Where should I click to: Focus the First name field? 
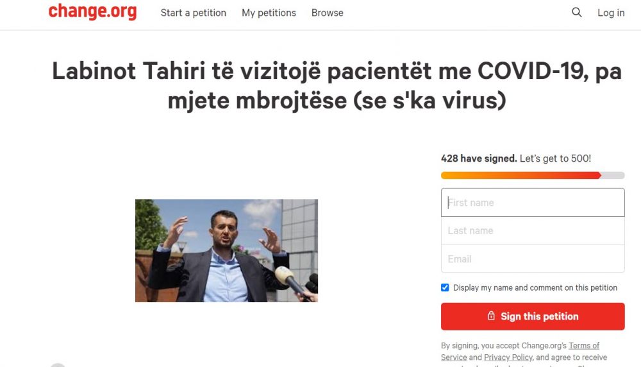(533, 203)
